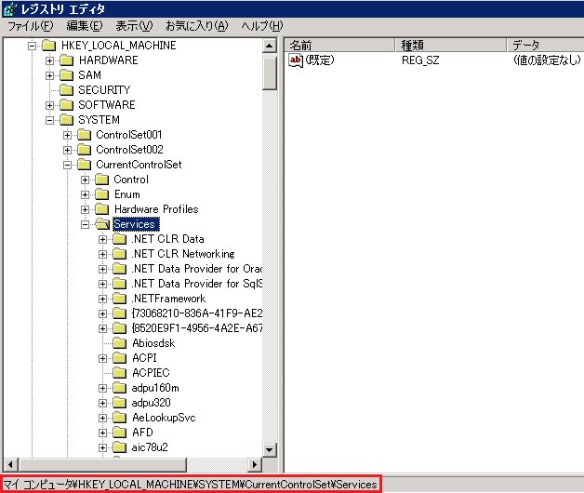Expand the AFD key
Viewport: 584px width, 493px height.
[103, 433]
